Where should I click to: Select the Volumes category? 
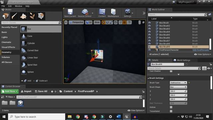[6, 57]
